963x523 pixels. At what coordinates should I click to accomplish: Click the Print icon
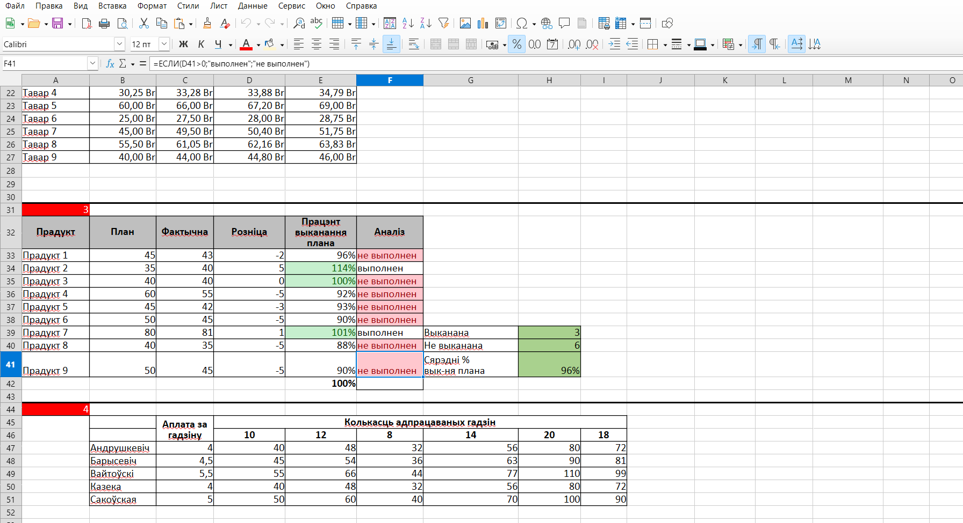pyautogui.click(x=104, y=23)
